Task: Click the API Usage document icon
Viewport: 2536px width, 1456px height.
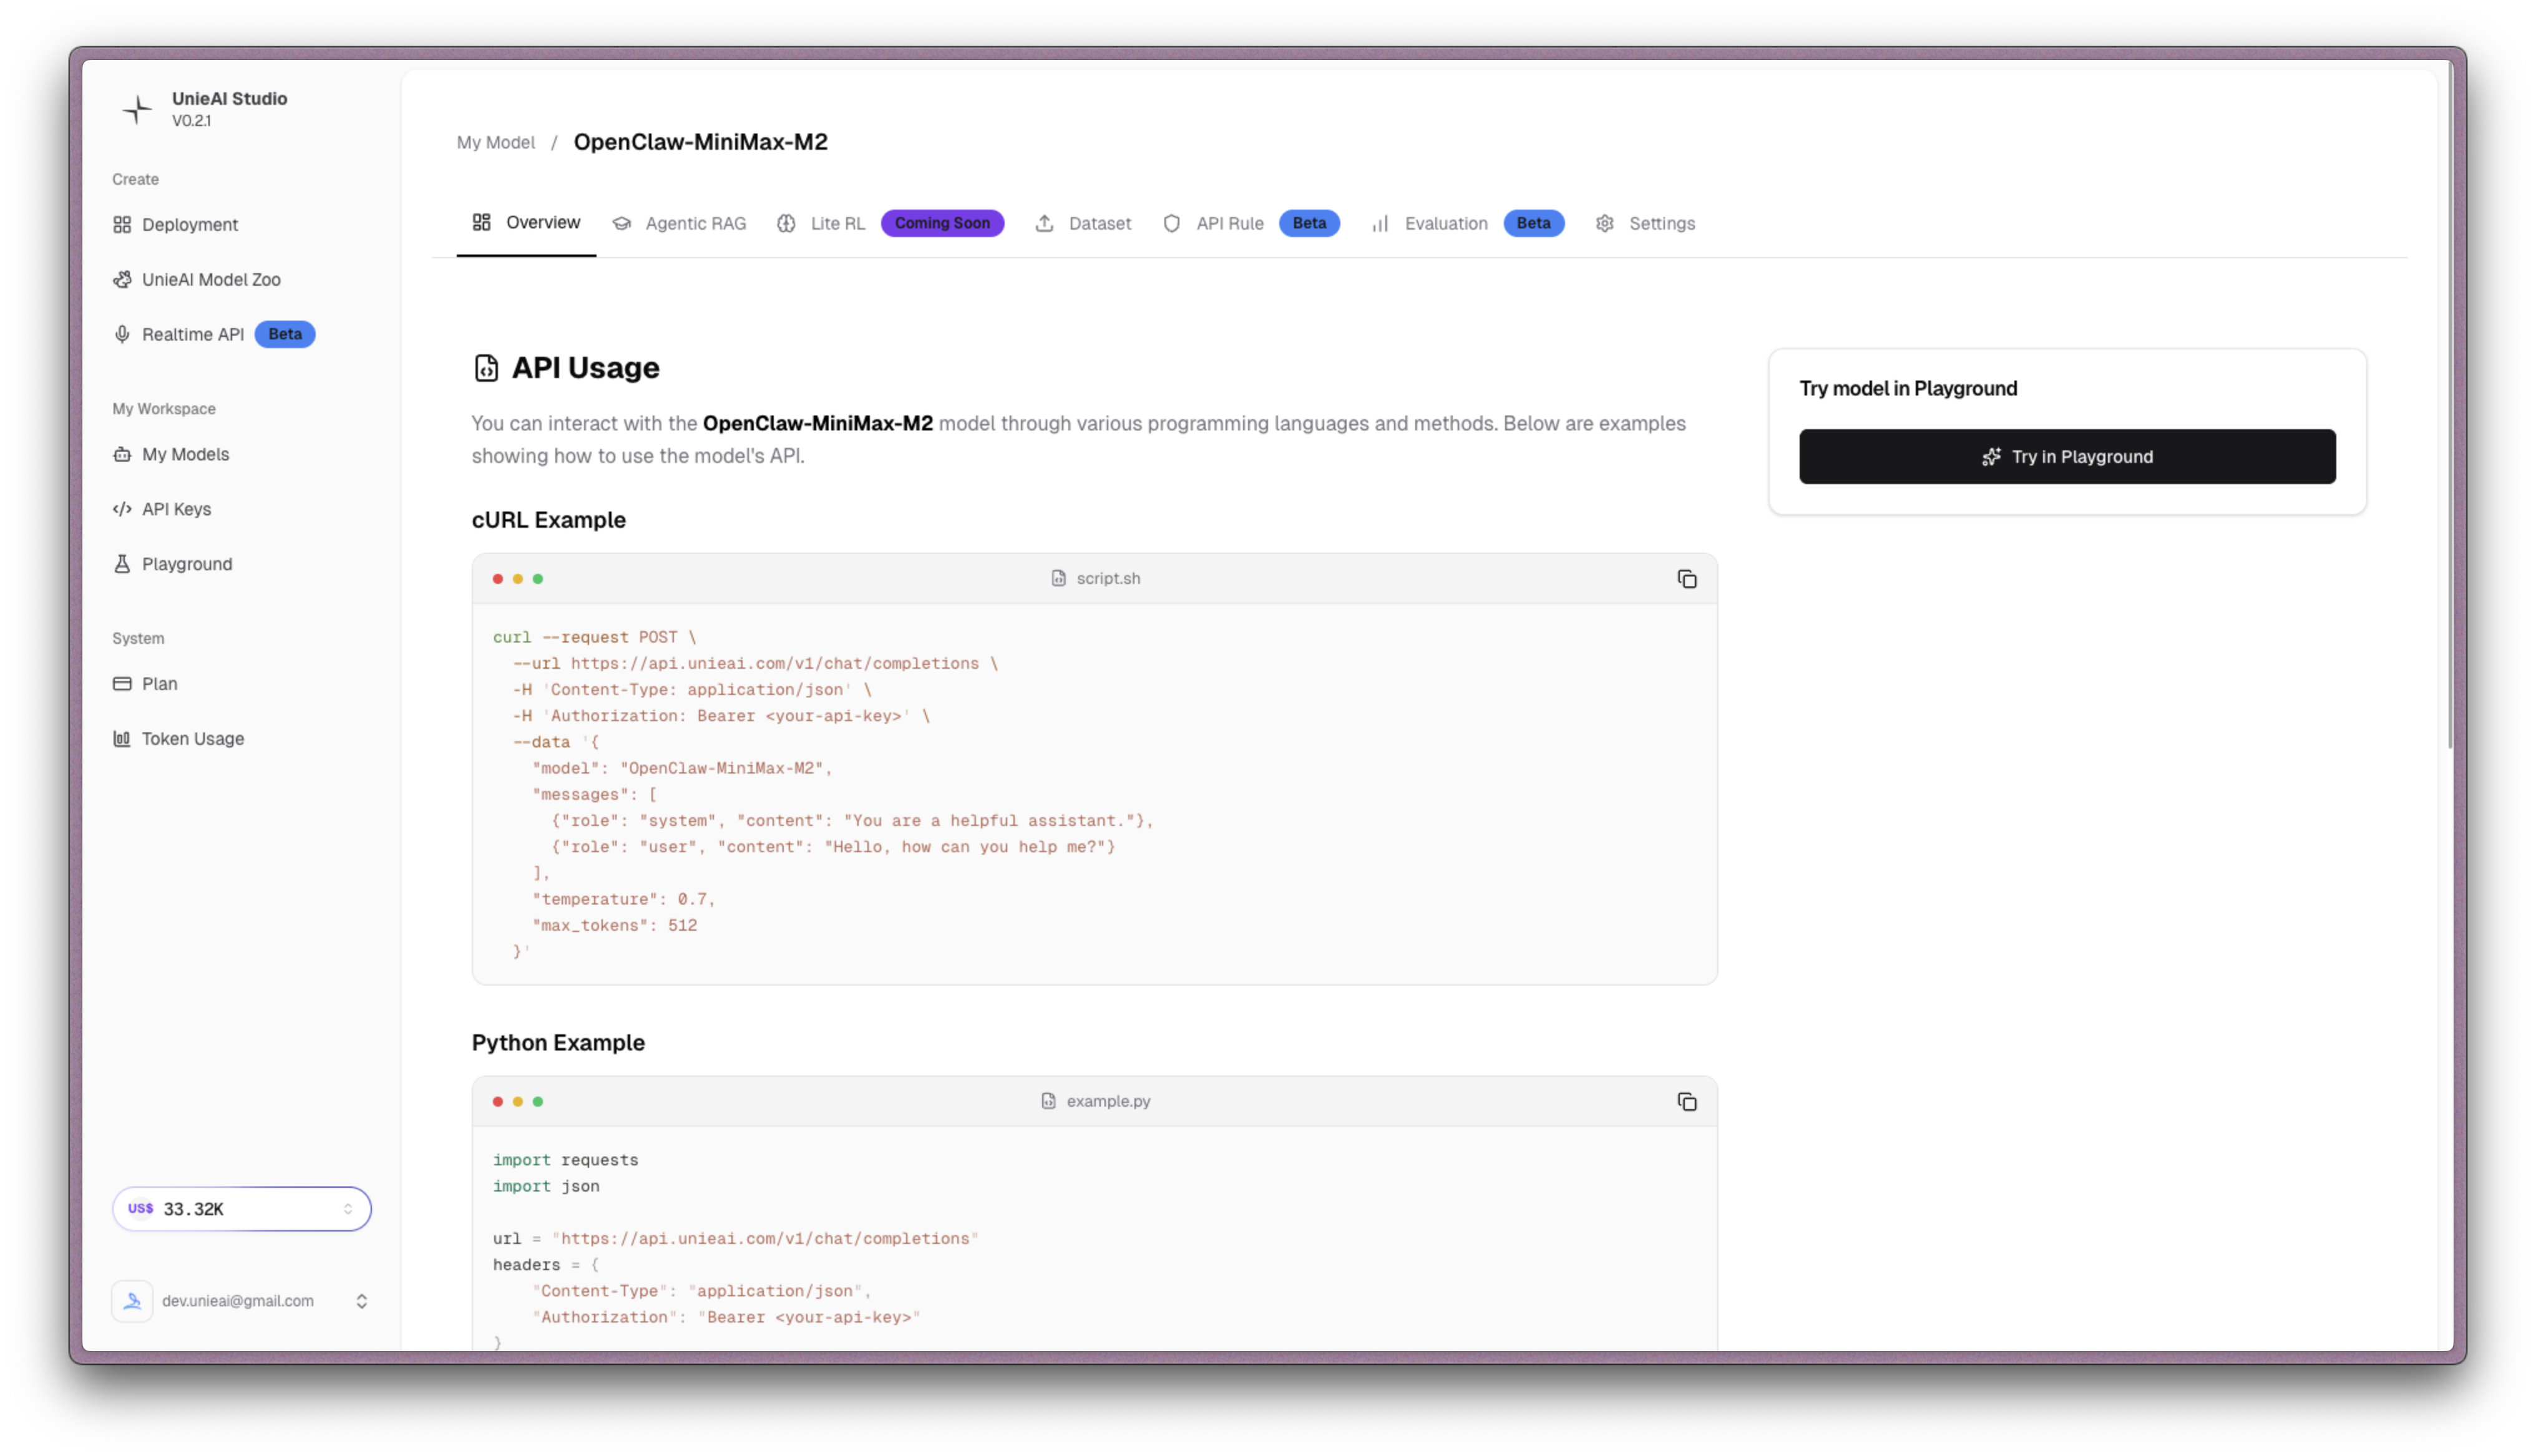Action: 486,368
